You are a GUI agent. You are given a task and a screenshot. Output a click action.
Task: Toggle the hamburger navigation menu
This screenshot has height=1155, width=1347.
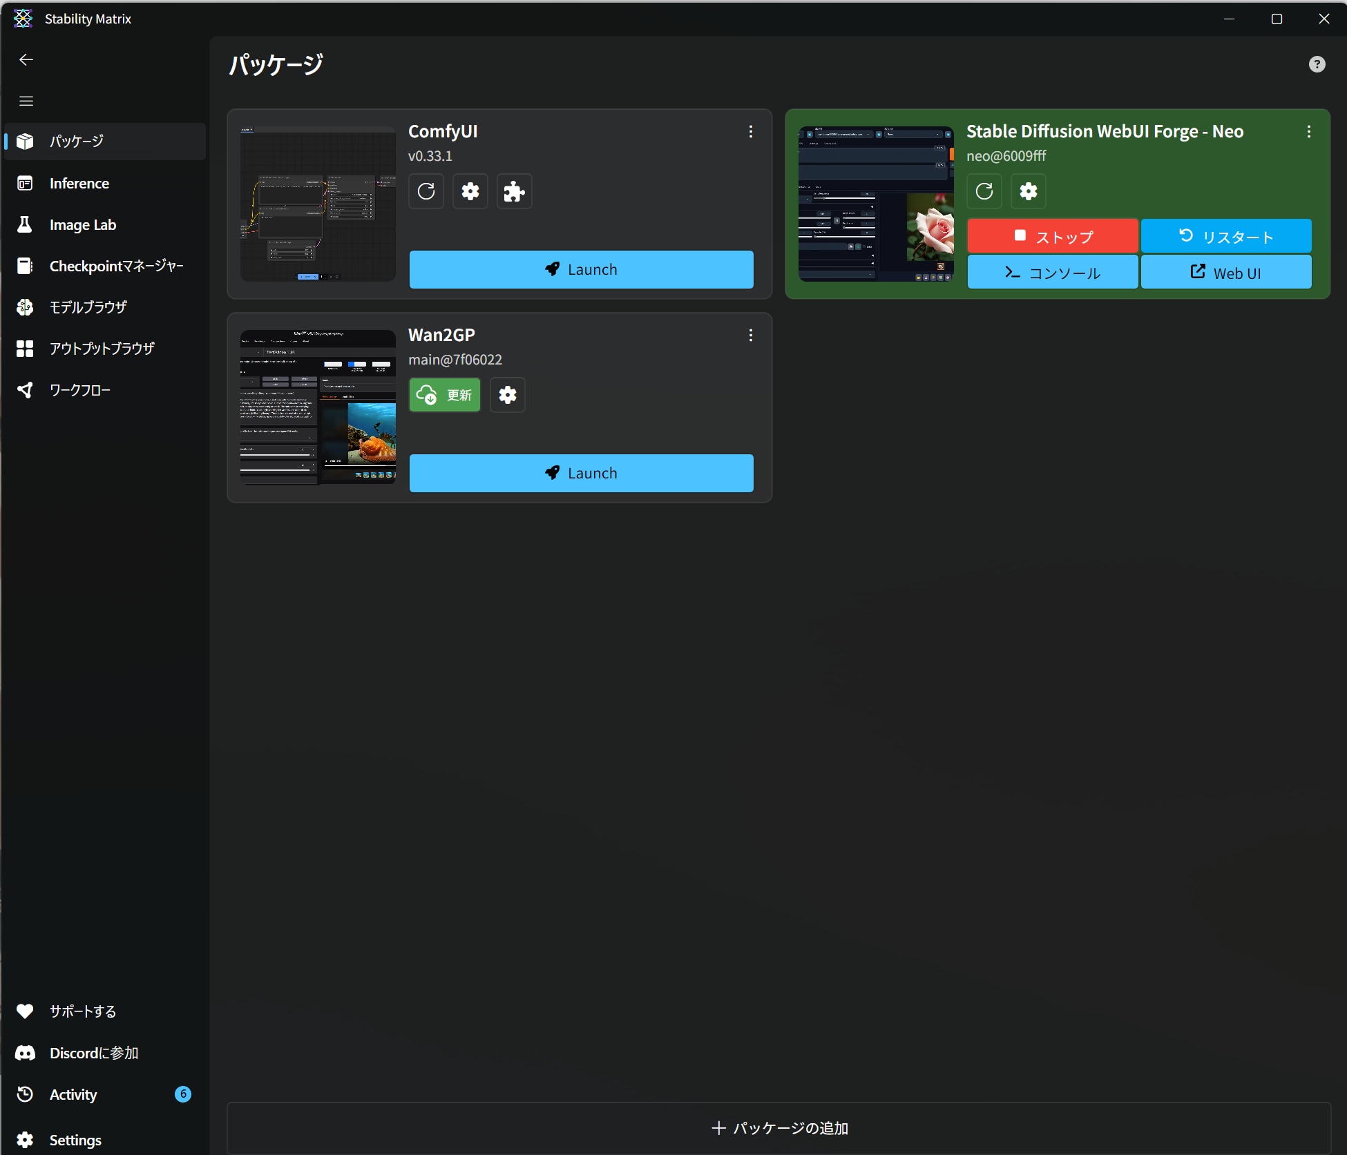click(26, 101)
